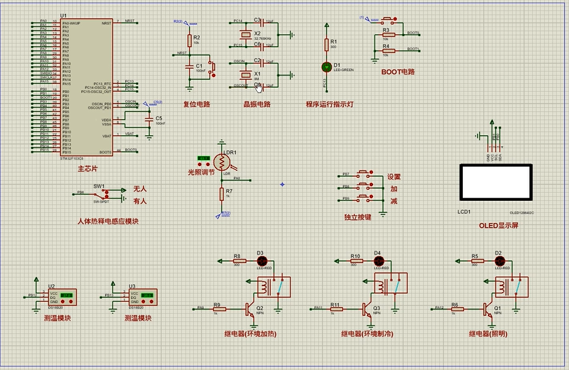
Task: Click the U2 DS18B20 temperature value display
Action: (66, 296)
